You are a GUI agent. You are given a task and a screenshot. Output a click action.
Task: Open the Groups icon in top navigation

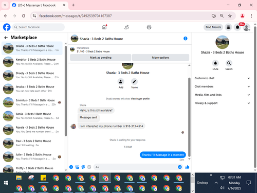pyautogui.click(x=149, y=27)
